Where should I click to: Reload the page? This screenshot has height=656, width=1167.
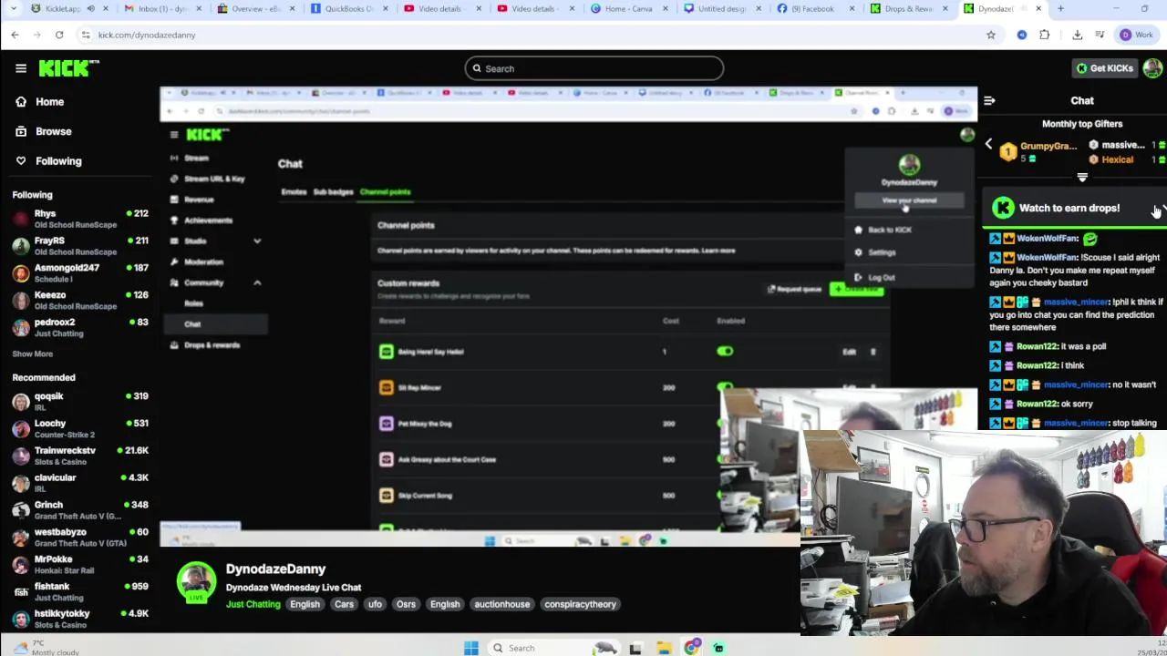[x=59, y=35]
